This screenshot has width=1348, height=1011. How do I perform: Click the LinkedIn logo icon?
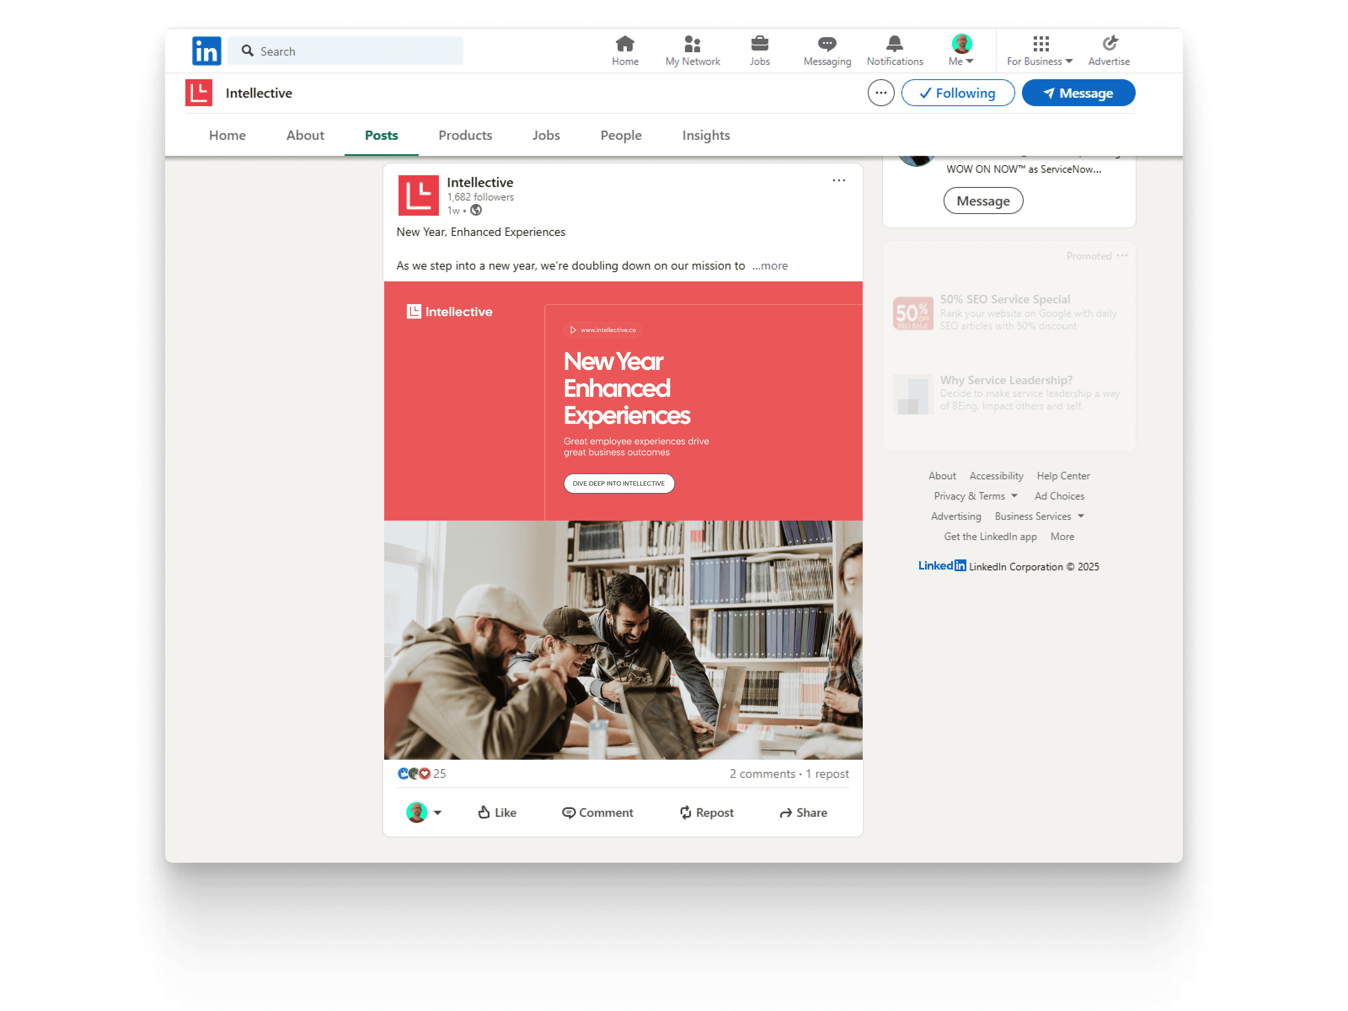click(206, 51)
